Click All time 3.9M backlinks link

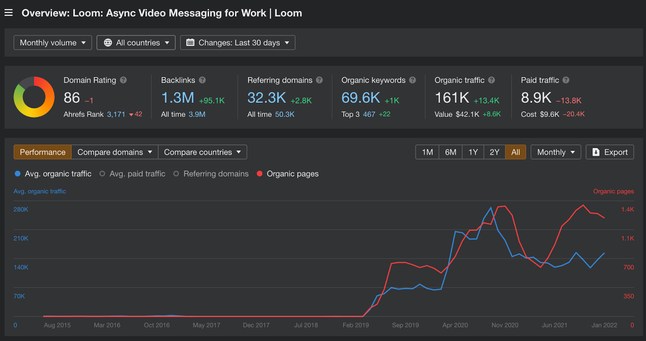197,114
